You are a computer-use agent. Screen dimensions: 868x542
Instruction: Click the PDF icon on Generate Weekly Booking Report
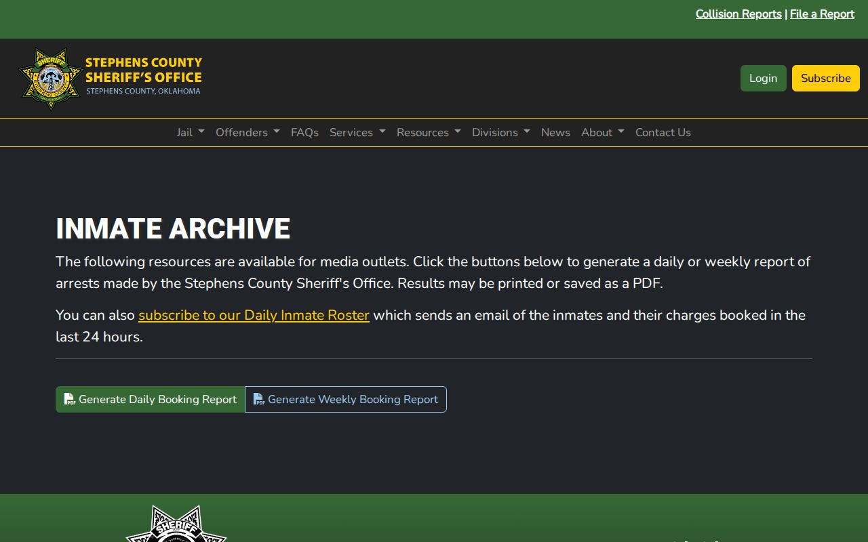pos(259,399)
